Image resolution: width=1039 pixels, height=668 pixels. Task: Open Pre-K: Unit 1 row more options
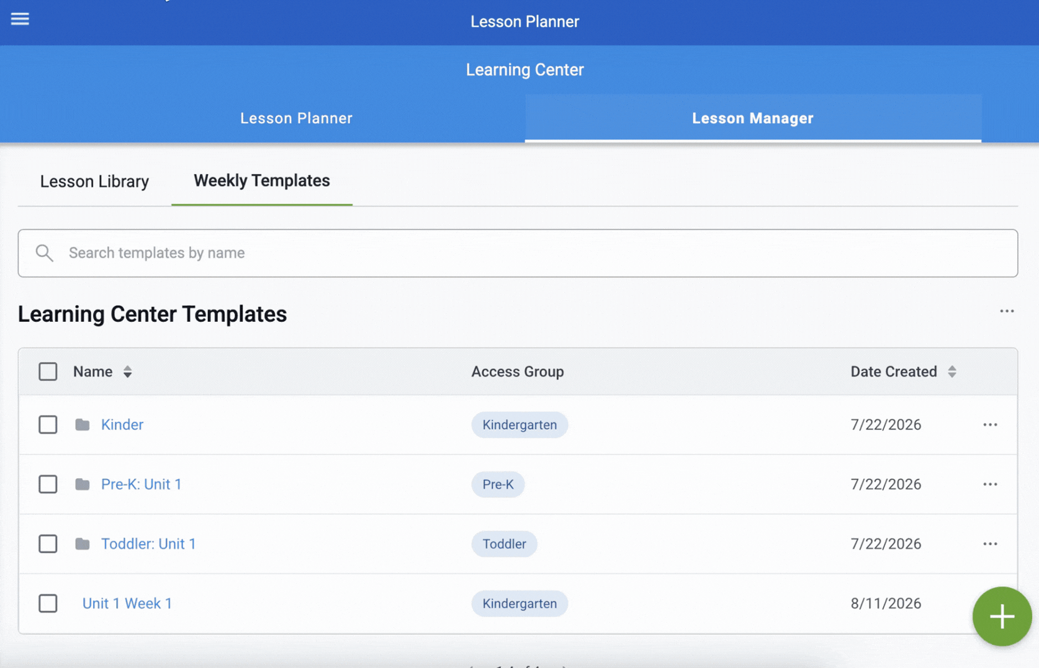990,484
